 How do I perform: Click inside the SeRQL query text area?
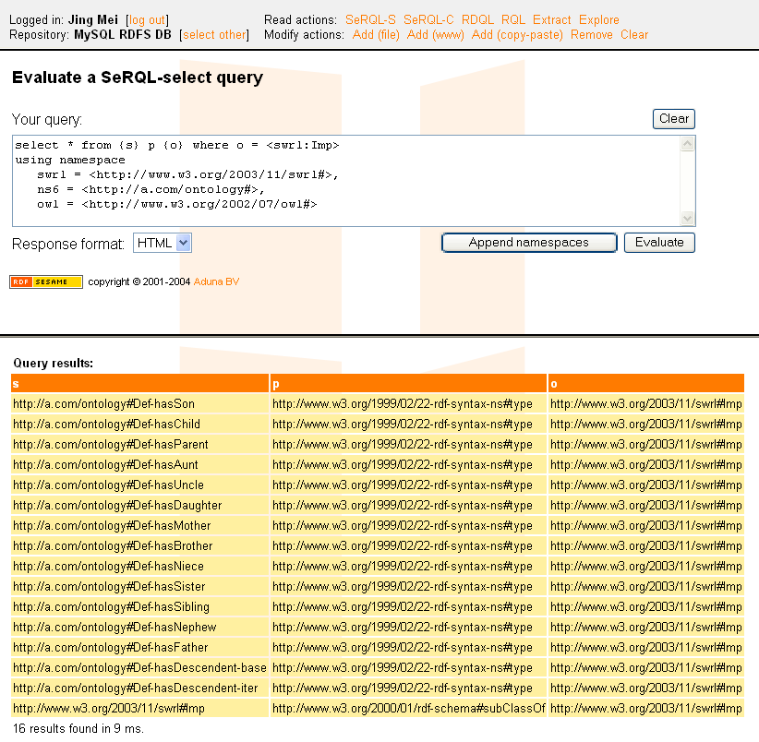click(x=346, y=180)
